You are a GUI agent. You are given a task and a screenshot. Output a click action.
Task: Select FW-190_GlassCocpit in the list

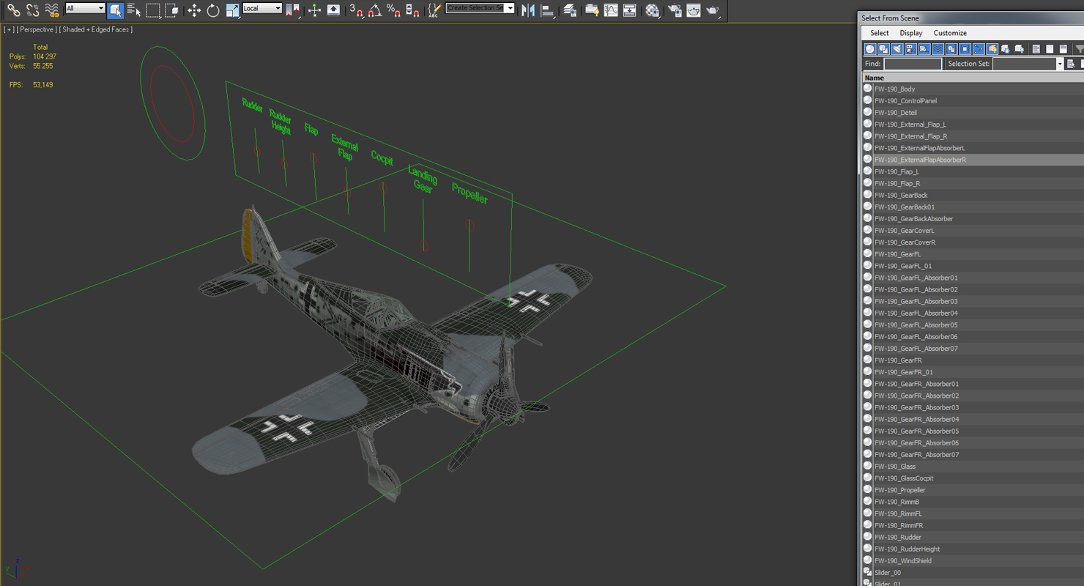[x=973, y=478]
